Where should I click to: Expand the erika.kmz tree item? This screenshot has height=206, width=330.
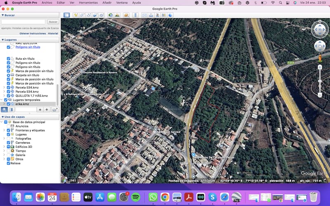(4, 104)
